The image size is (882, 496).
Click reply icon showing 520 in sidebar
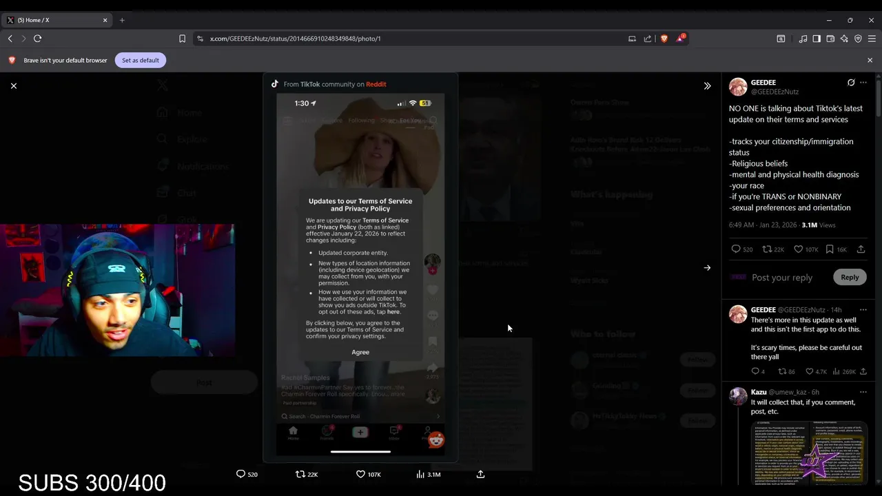(741, 249)
